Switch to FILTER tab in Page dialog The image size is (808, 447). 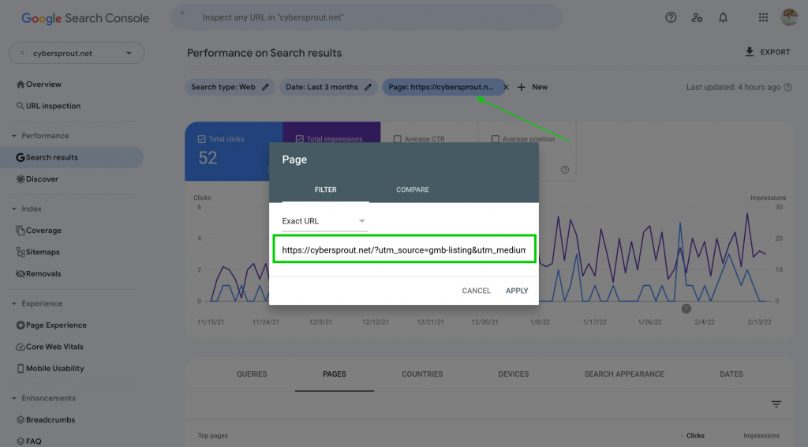326,190
